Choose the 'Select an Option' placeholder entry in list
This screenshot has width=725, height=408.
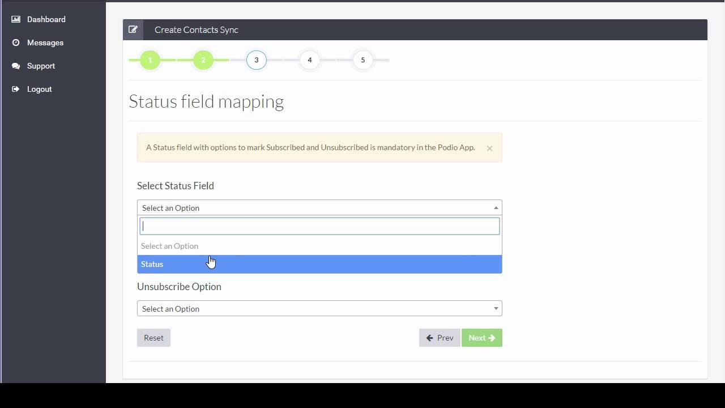pyautogui.click(x=319, y=246)
